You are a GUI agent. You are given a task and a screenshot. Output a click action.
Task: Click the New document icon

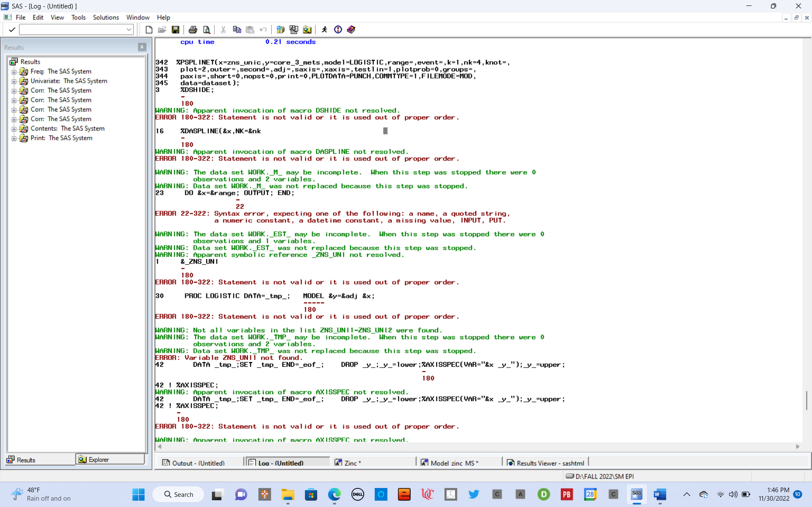(x=149, y=30)
